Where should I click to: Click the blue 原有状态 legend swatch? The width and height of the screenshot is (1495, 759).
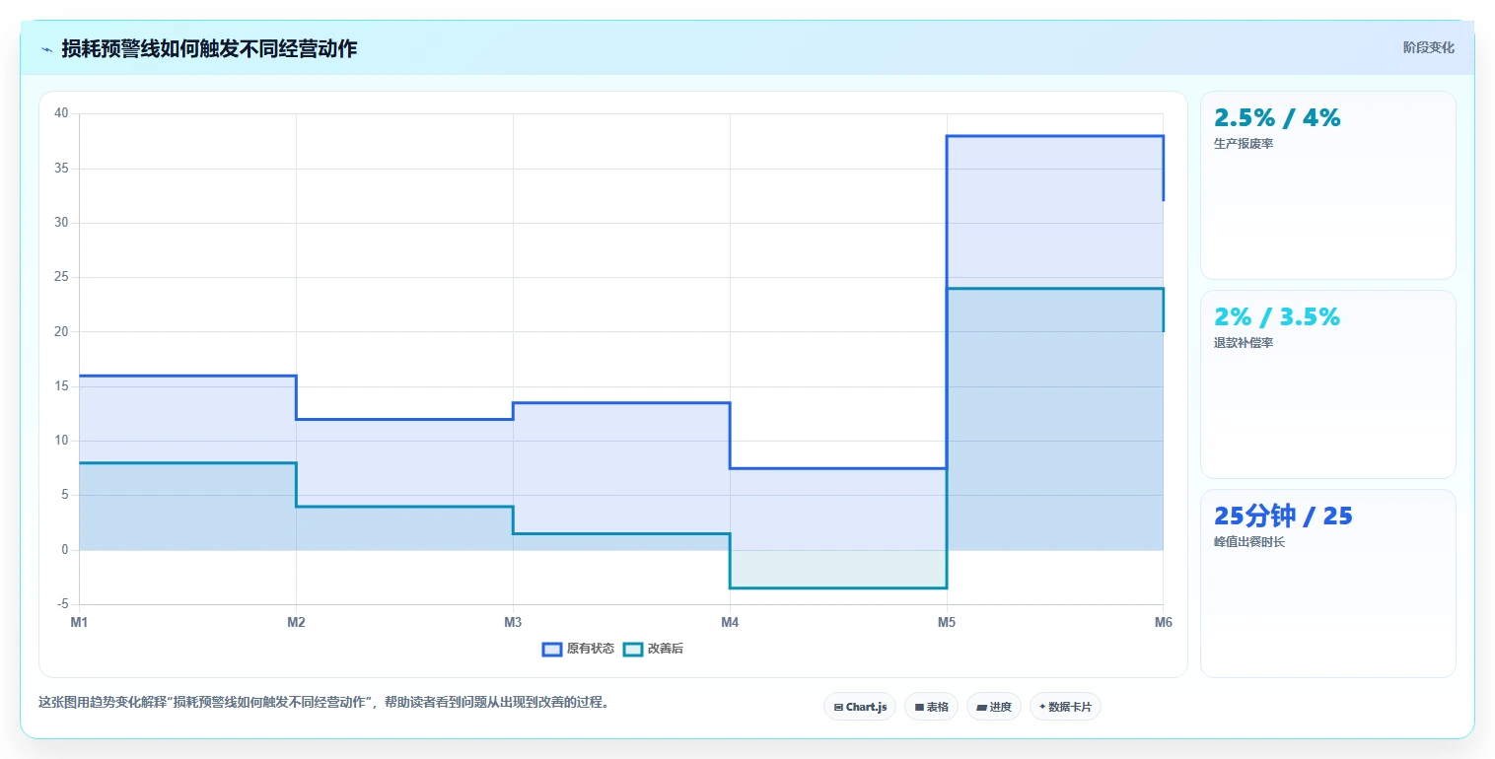point(552,649)
